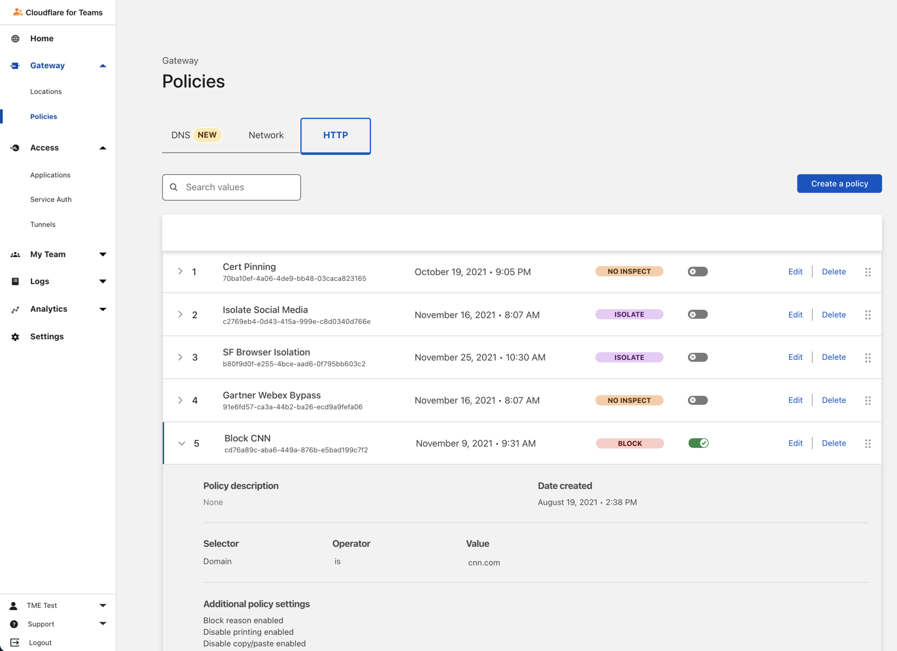Edit the SF Browser Isolation policy
The height and width of the screenshot is (651, 897).
[x=795, y=357]
